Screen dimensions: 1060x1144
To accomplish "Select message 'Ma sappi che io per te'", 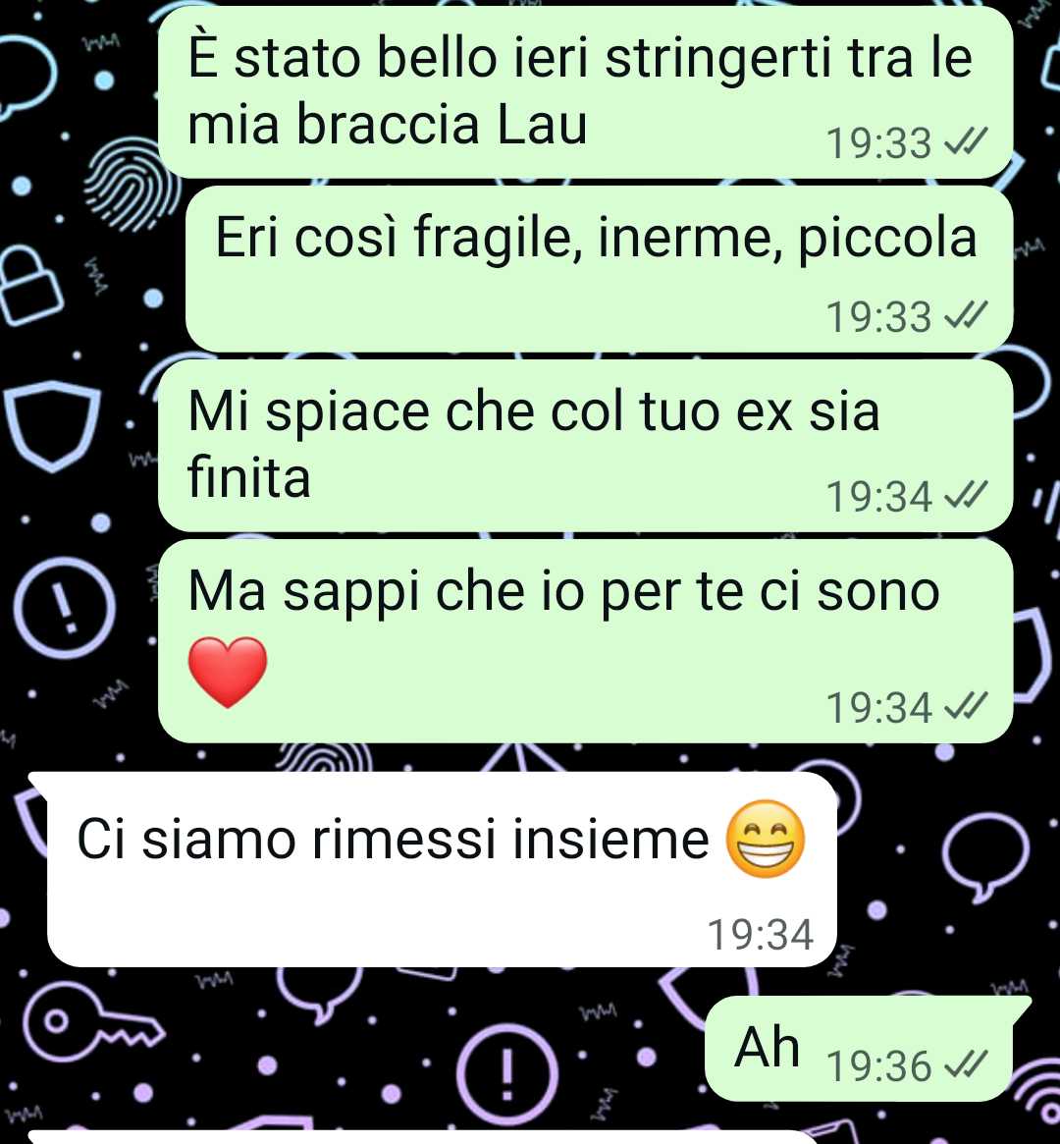I will [585, 640].
